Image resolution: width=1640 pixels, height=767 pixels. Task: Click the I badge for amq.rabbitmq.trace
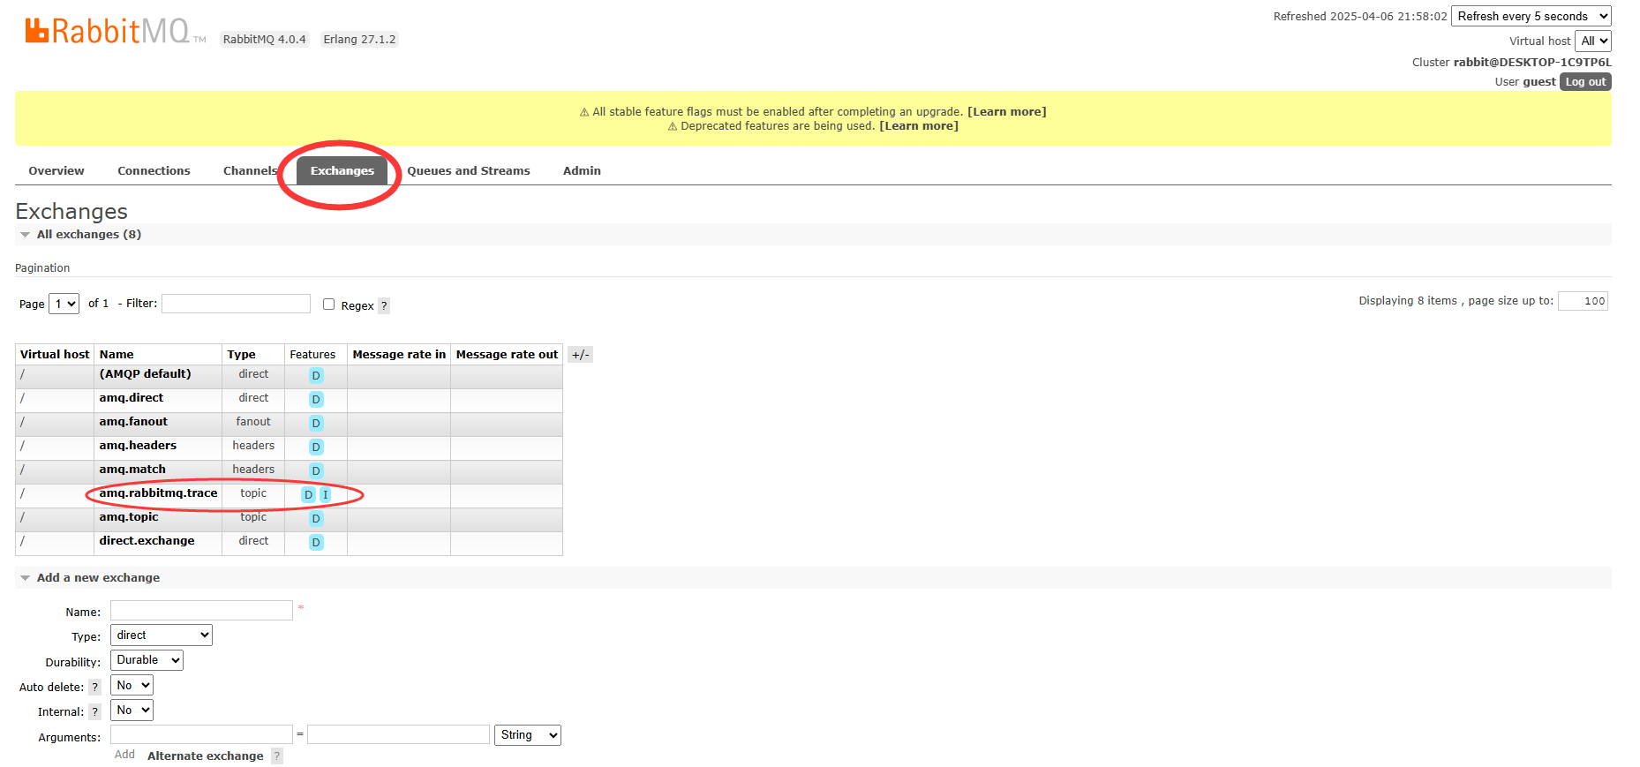pos(325,494)
